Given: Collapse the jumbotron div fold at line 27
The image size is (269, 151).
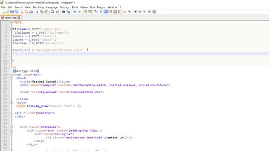Looking at the screenshot, I should (11, 113).
